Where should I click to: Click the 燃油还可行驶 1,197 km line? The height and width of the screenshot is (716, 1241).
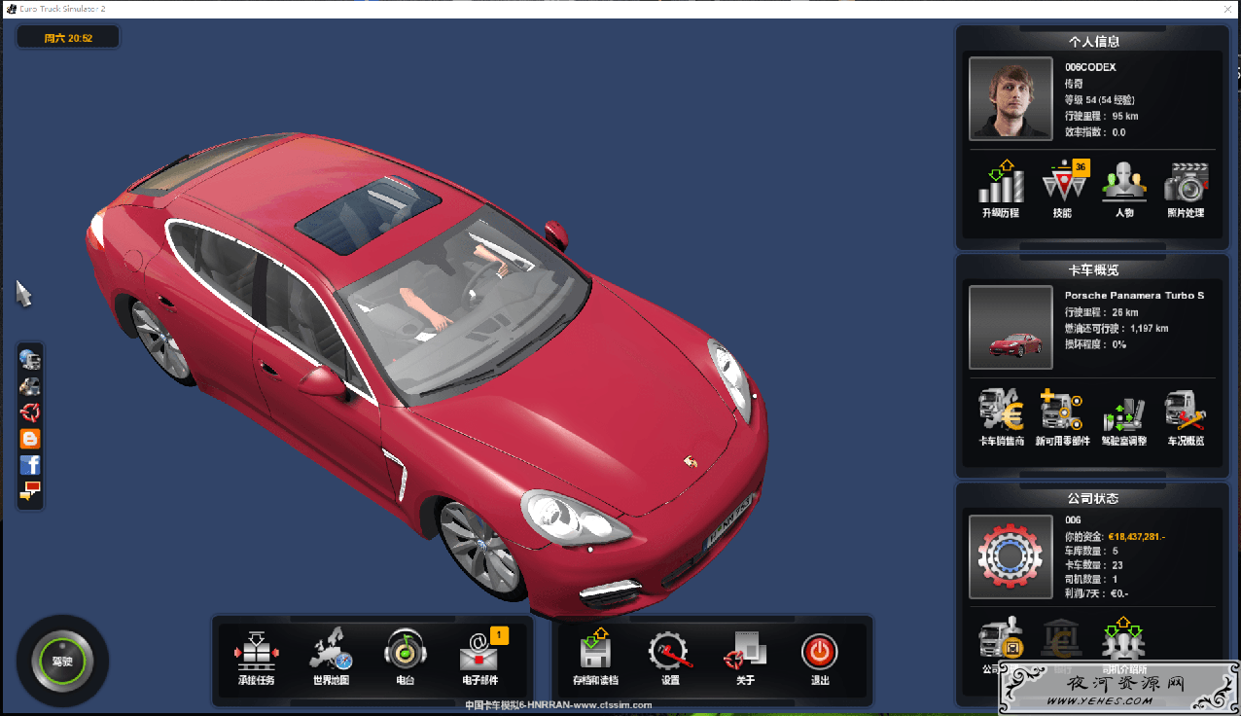(1117, 328)
